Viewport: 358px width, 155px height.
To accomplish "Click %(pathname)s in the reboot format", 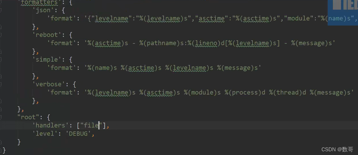I will point(161,43).
